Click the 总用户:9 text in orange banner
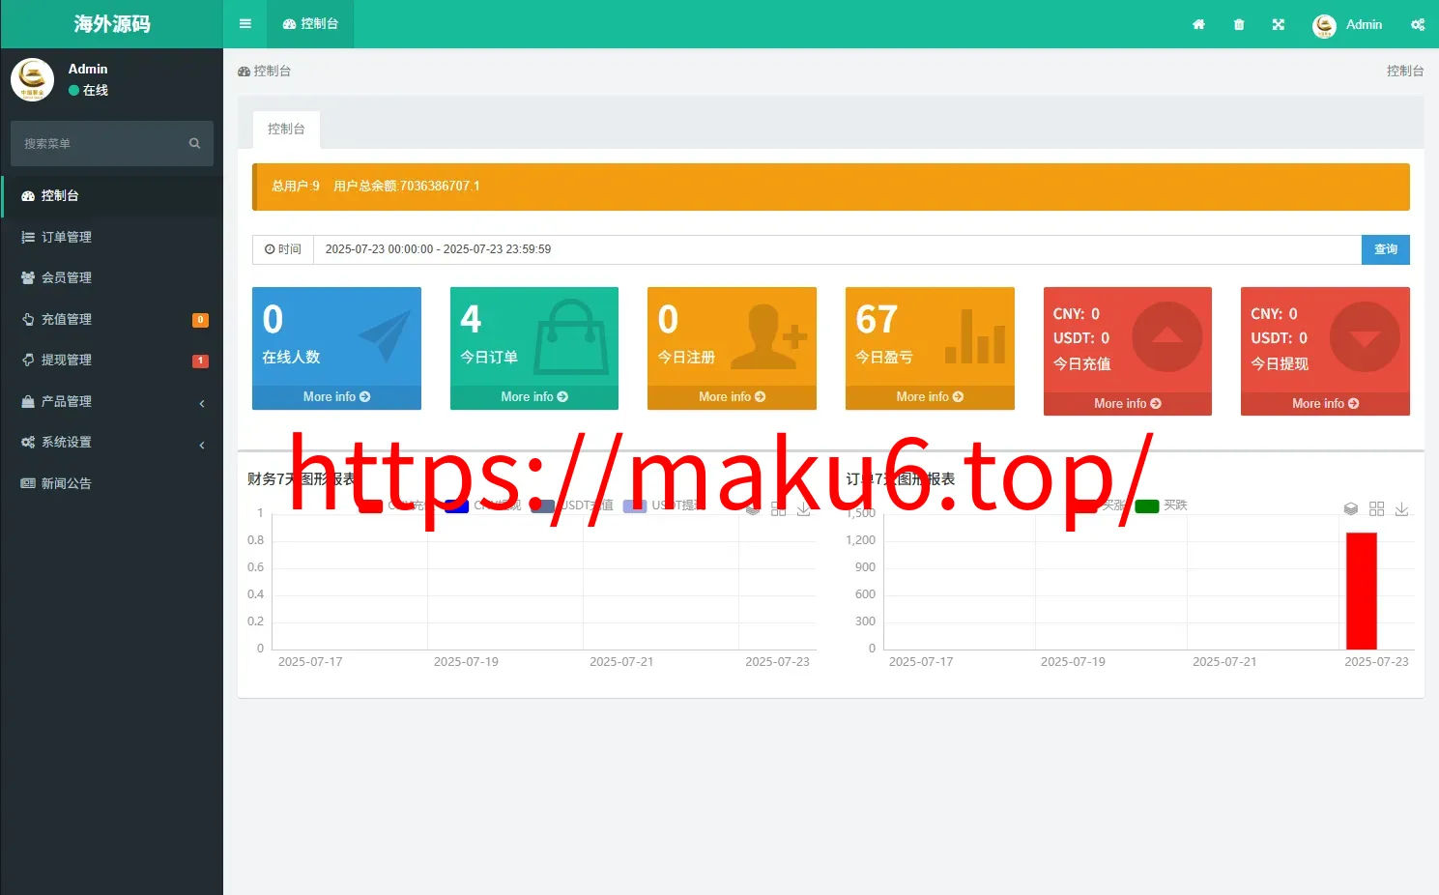1439x895 pixels. click(295, 186)
